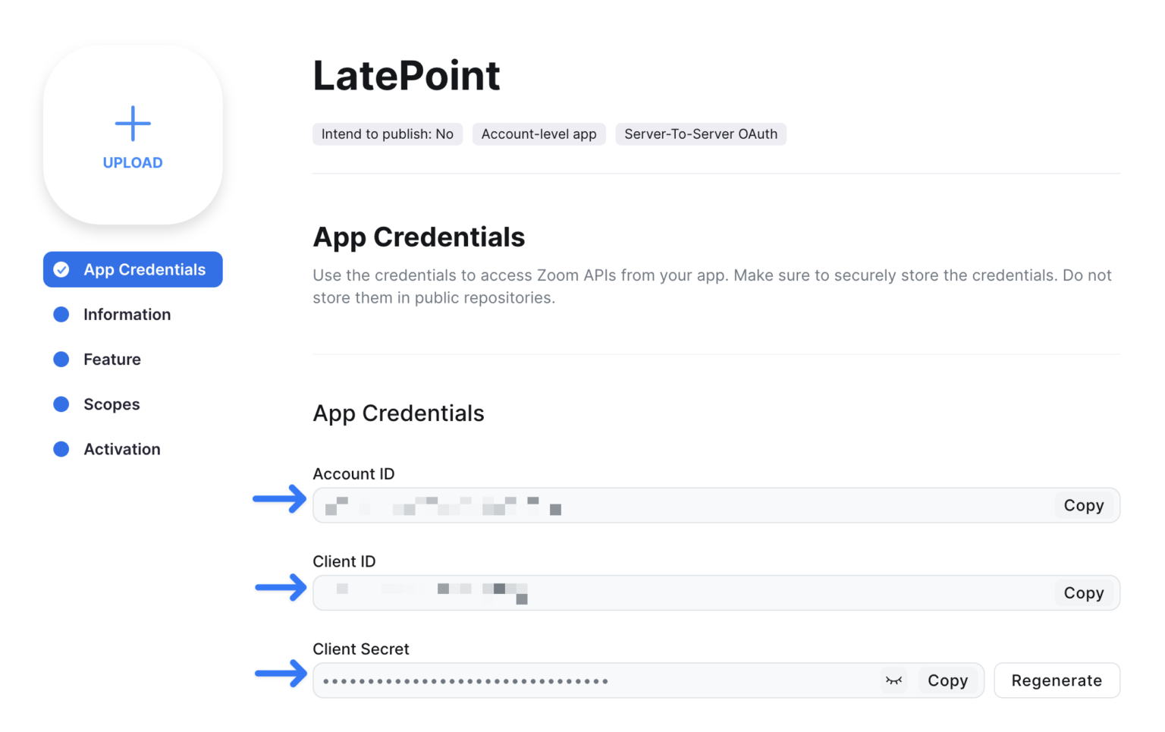Click the checkmark icon on App Credentials step
The image size is (1165, 732).
61,269
